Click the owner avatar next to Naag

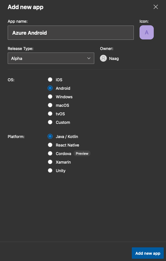pyautogui.click(x=103, y=59)
